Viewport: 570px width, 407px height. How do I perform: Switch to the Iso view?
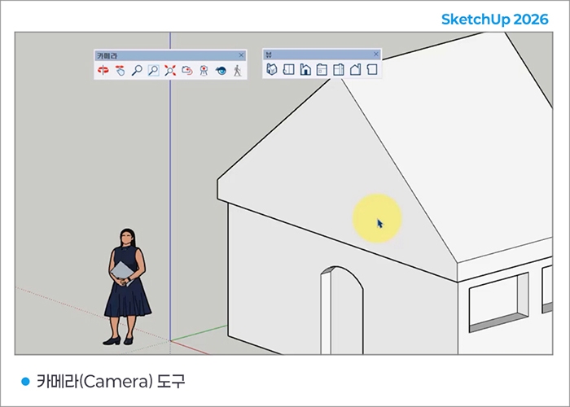pos(271,69)
